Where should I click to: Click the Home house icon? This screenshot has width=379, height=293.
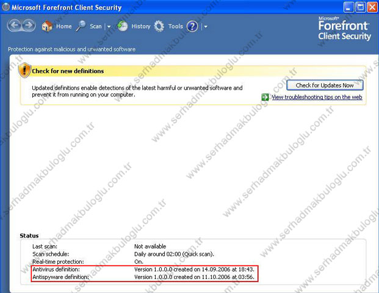coord(47,26)
